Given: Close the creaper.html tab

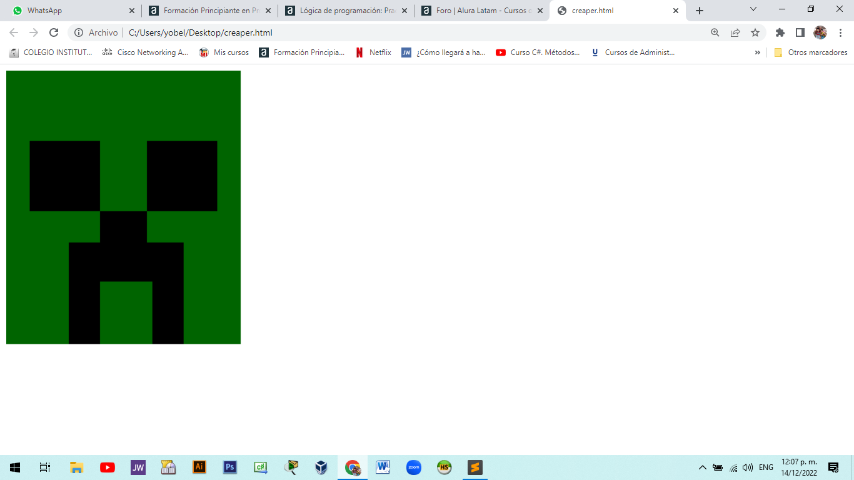Looking at the screenshot, I should pos(676,11).
